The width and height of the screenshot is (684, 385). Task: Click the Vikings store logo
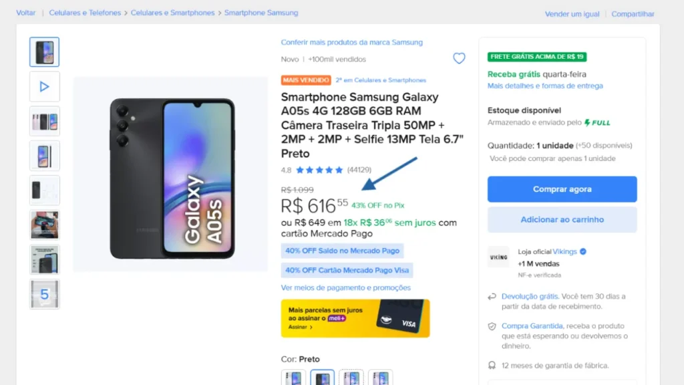pos(498,257)
